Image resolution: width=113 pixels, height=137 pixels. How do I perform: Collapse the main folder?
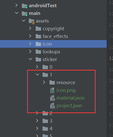pyautogui.click(x=17, y=13)
